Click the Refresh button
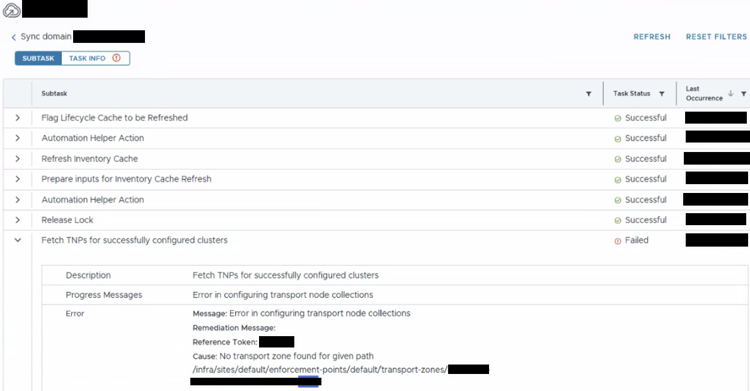This screenshot has width=750, height=391. [x=652, y=37]
